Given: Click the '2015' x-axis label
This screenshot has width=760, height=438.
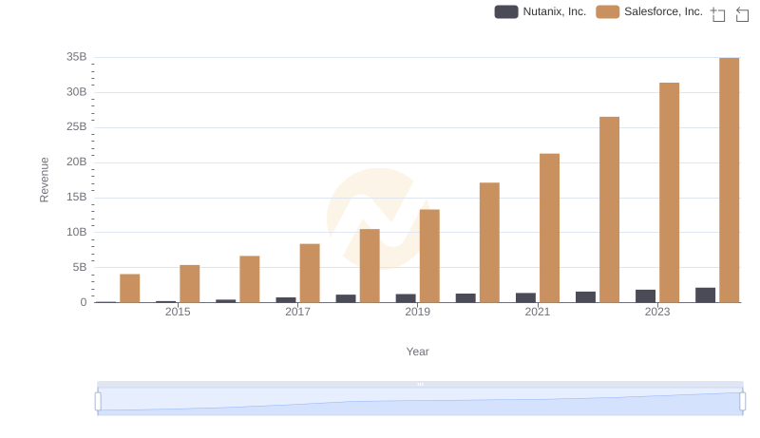Looking at the screenshot, I should point(178,312).
